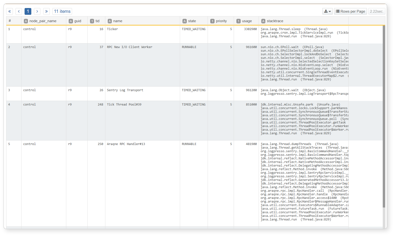Select page 1 in pagination
Viewport: 394px width, 236px height.
click(28, 11)
